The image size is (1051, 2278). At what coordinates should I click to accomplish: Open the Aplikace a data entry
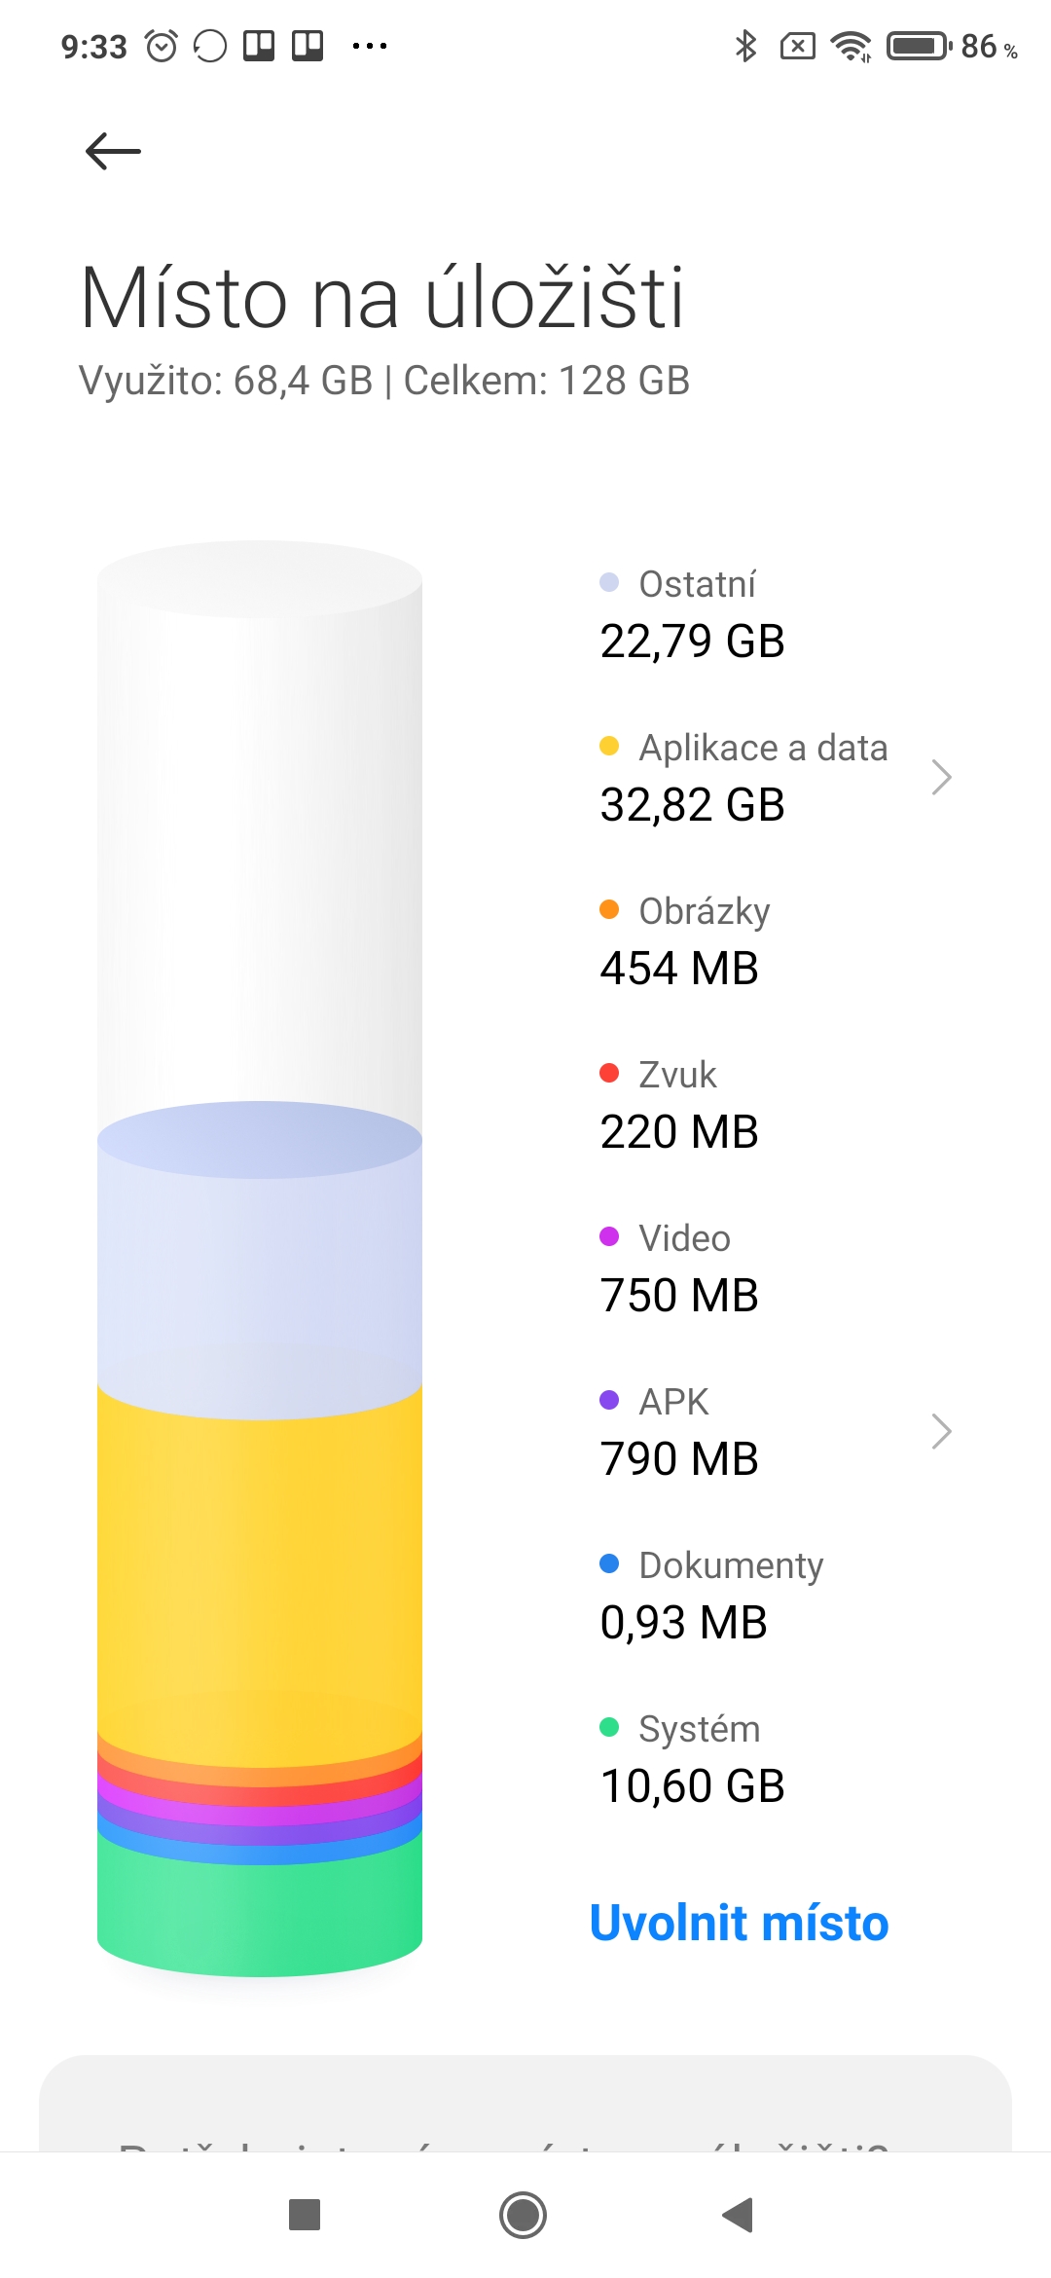[743, 777]
